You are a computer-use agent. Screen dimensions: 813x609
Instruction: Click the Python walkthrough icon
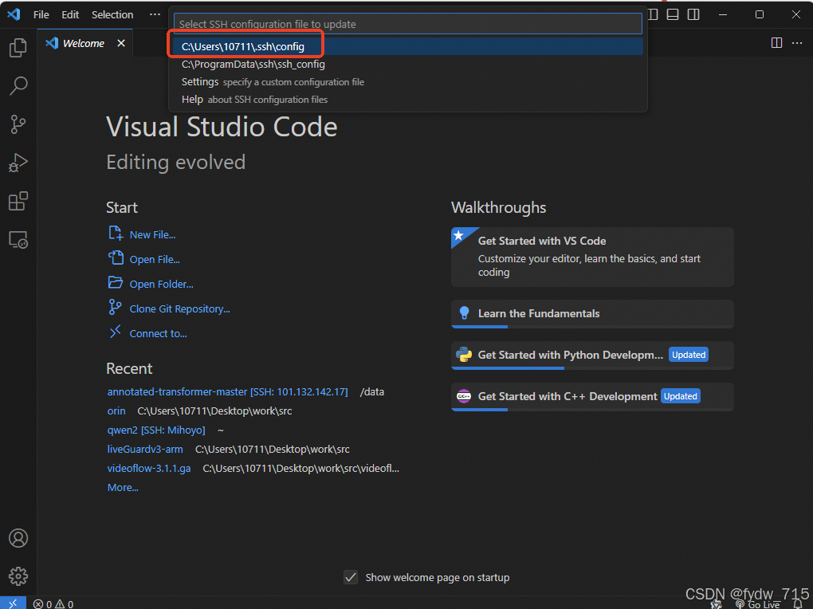coord(464,354)
